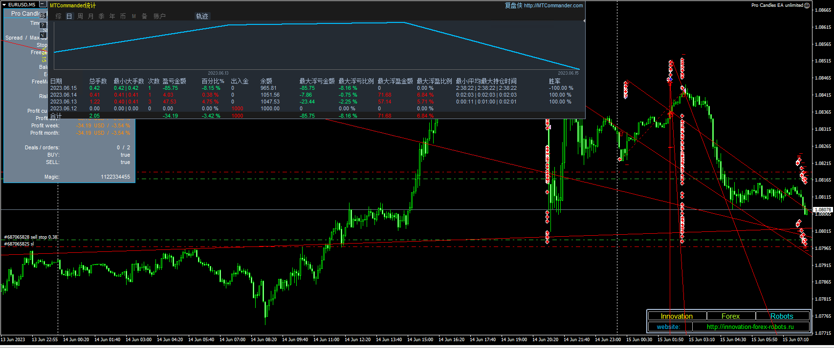Open the innovation-forex-robots.ru link

pyautogui.click(x=750, y=327)
